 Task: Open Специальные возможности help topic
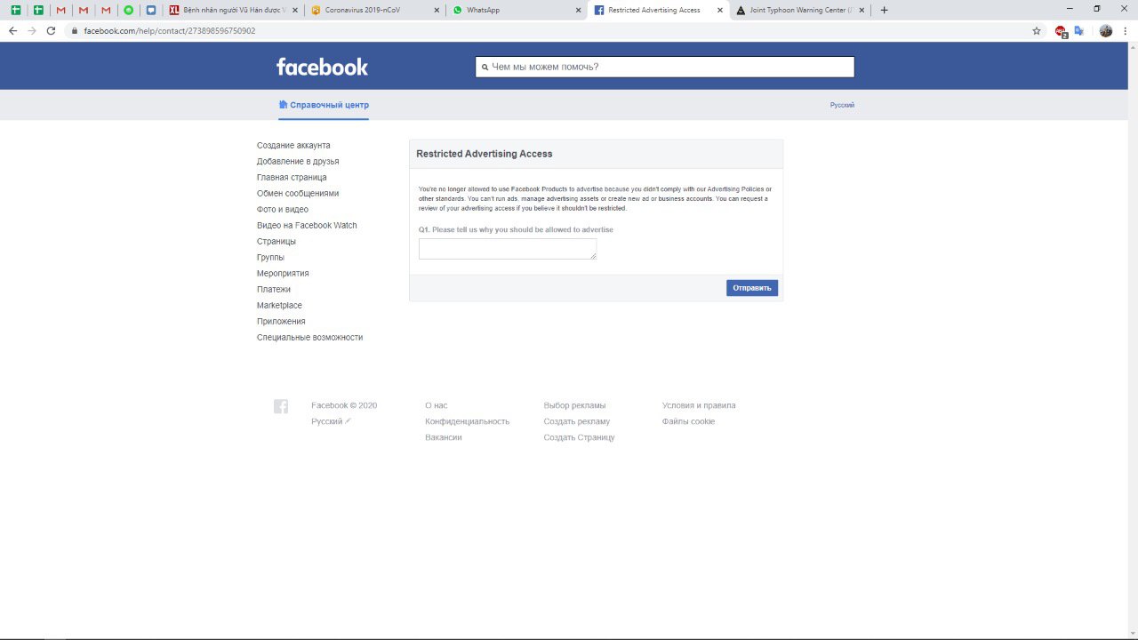point(310,337)
